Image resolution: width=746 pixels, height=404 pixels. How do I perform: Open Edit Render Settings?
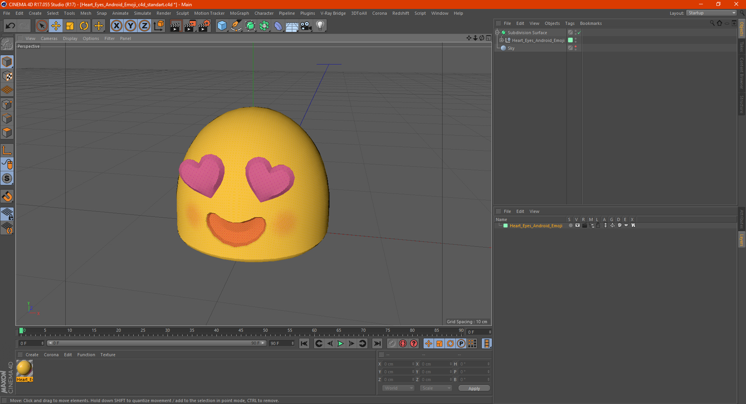pos(204,26)
